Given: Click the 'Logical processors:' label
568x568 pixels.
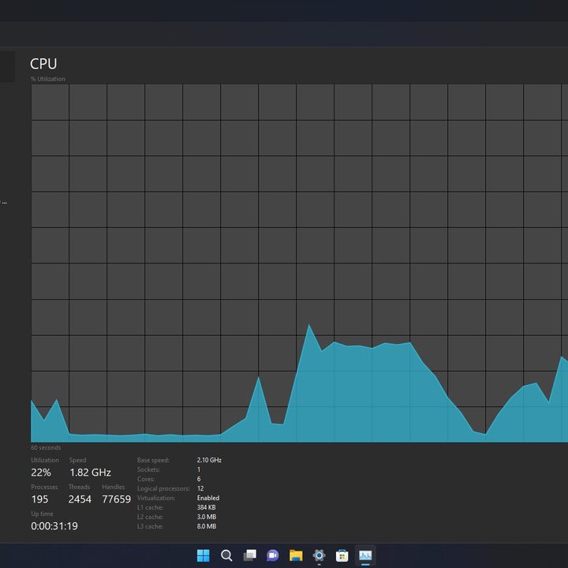Looking at the screenshot, I should pos(163,488).
